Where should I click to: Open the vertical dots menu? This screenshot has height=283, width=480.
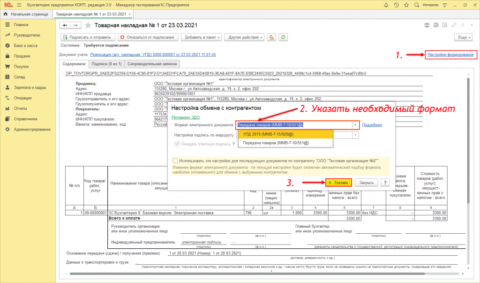[463, 25]
